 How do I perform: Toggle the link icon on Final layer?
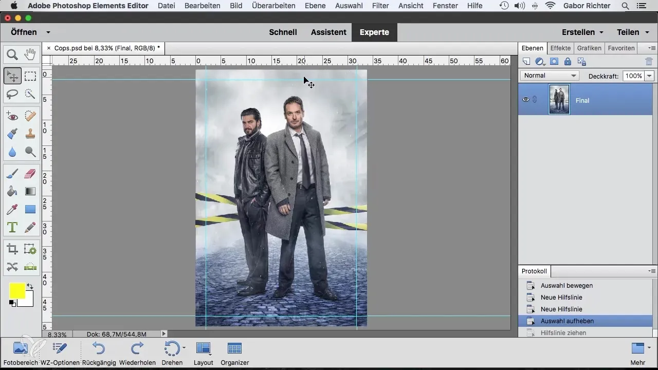535,100
